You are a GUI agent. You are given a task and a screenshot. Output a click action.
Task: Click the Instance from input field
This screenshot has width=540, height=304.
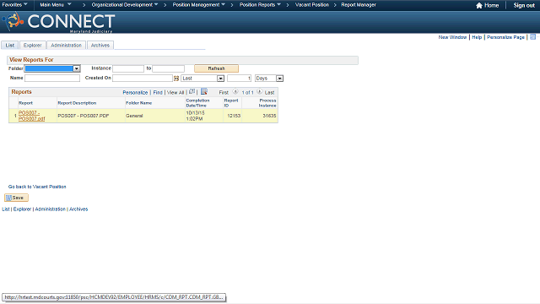coord(128,68)
